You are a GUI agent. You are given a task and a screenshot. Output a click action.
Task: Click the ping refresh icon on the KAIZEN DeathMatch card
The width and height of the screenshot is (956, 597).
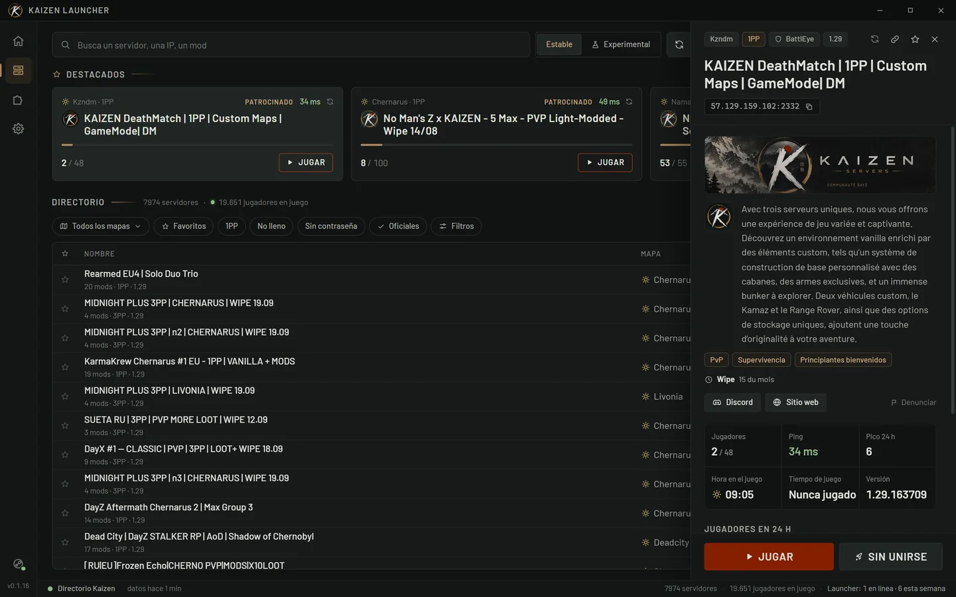(x=330, y=101)
